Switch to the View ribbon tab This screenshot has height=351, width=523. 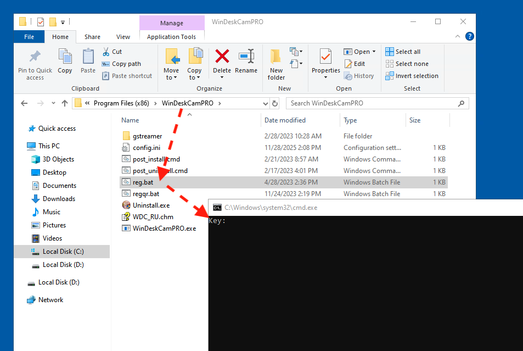(x=123, y=37)
